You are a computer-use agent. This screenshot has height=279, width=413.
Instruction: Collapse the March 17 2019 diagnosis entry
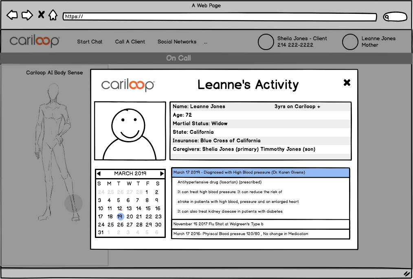point(260,172)
